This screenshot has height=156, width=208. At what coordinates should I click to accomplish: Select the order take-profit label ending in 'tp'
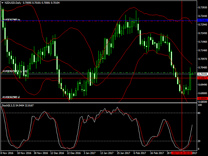coord(11,20)
